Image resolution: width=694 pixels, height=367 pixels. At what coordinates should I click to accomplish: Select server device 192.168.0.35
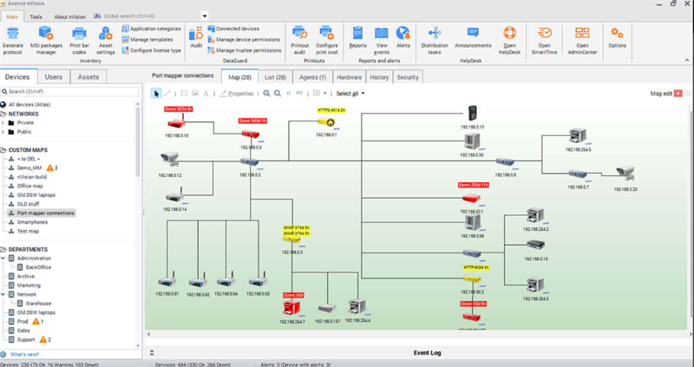(472, 141)
